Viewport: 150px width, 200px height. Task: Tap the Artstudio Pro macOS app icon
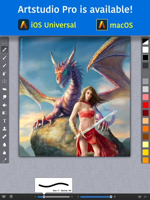pyautogui.click(x=102, y=25)
